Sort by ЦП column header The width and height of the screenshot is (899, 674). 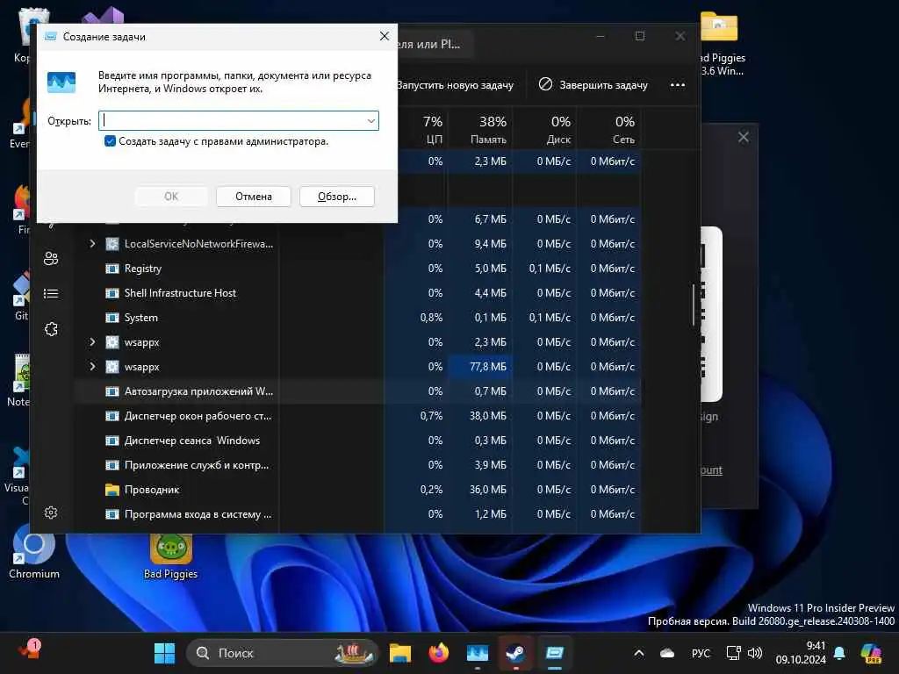[432, 128]
